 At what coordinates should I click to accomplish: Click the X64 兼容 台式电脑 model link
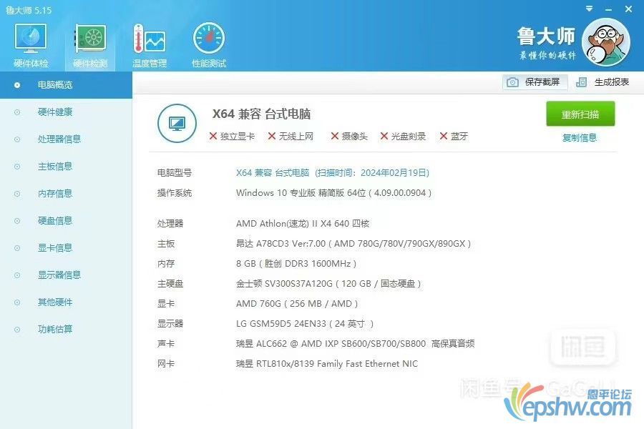click(x=333, y=173)
